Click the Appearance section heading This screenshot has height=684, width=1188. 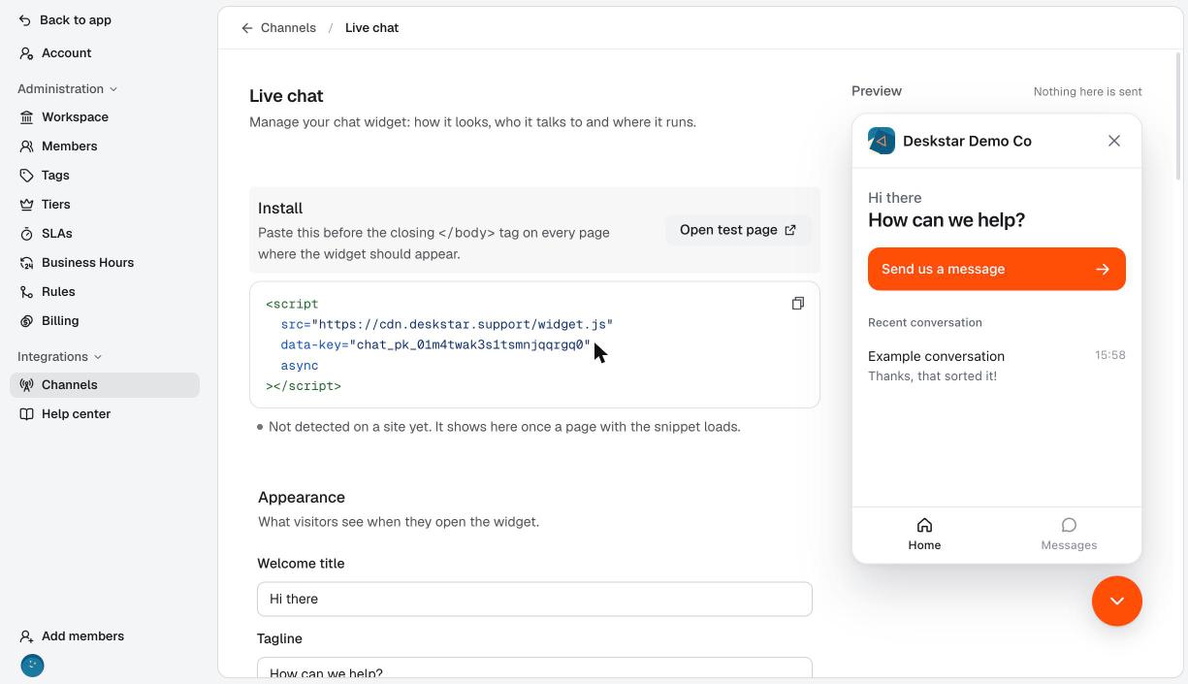(302, 498)
